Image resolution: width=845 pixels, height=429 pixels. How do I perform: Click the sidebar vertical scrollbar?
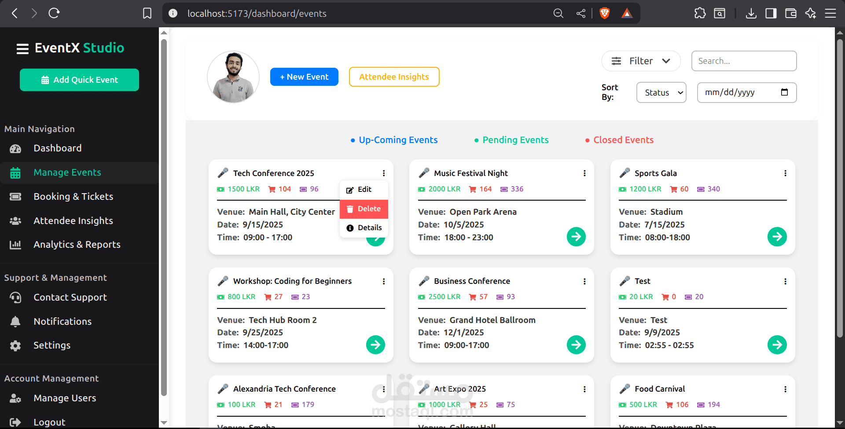(x=164, y=218)
